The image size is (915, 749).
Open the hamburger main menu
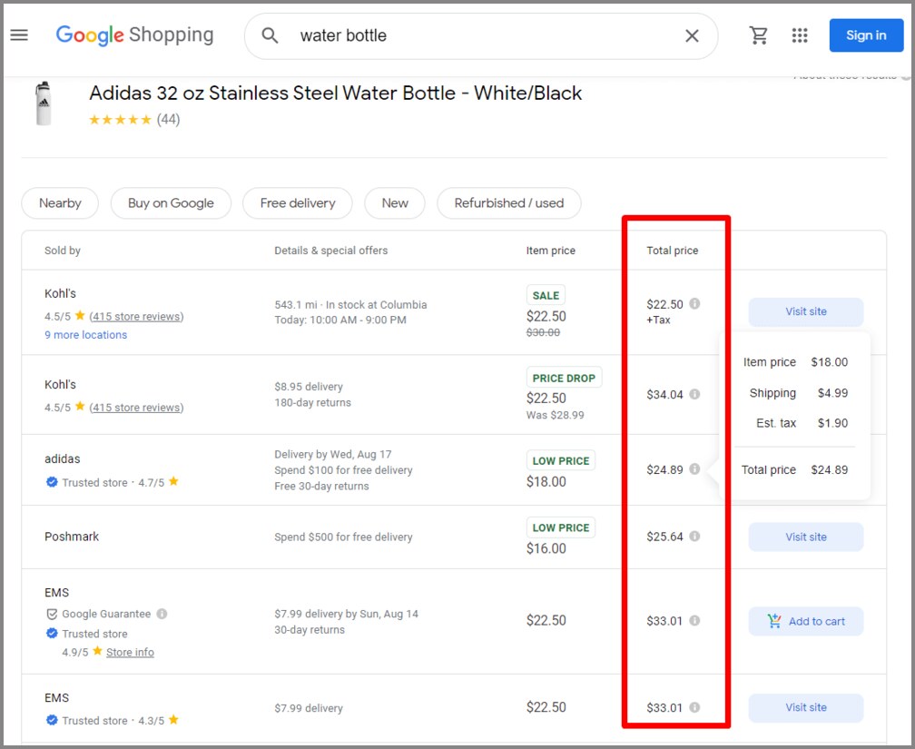(19, 35)
